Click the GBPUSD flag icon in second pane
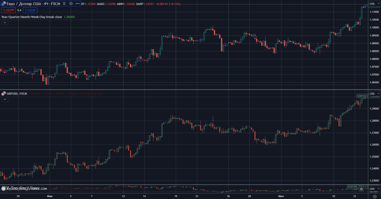 pyautogui.click(x=4, y=93)
